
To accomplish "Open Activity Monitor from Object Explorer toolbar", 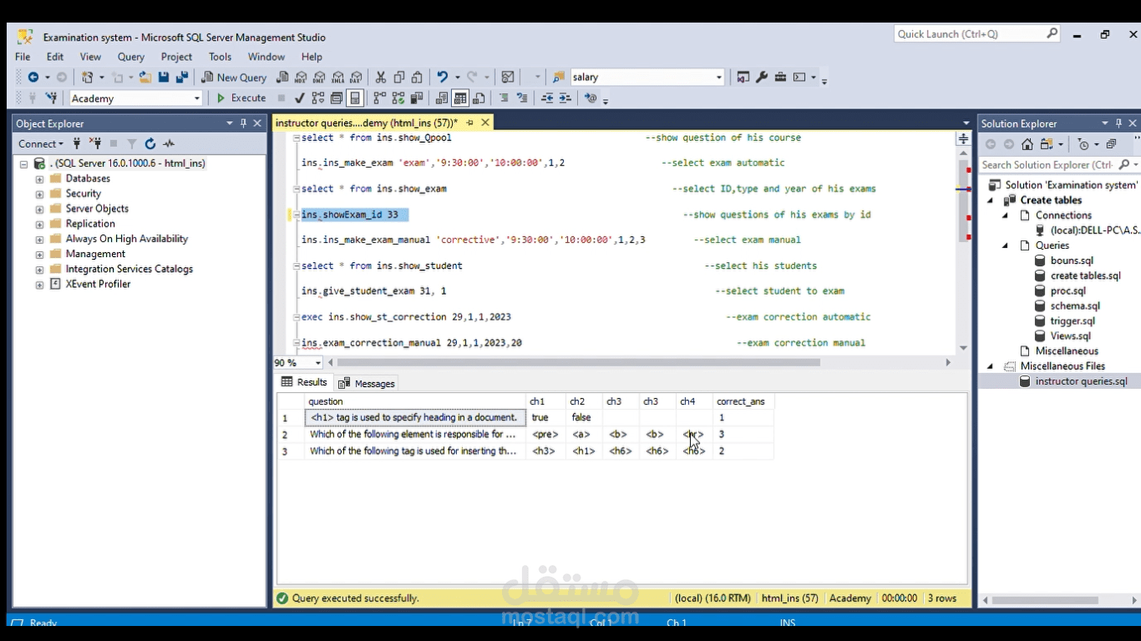I will (170, 144).
